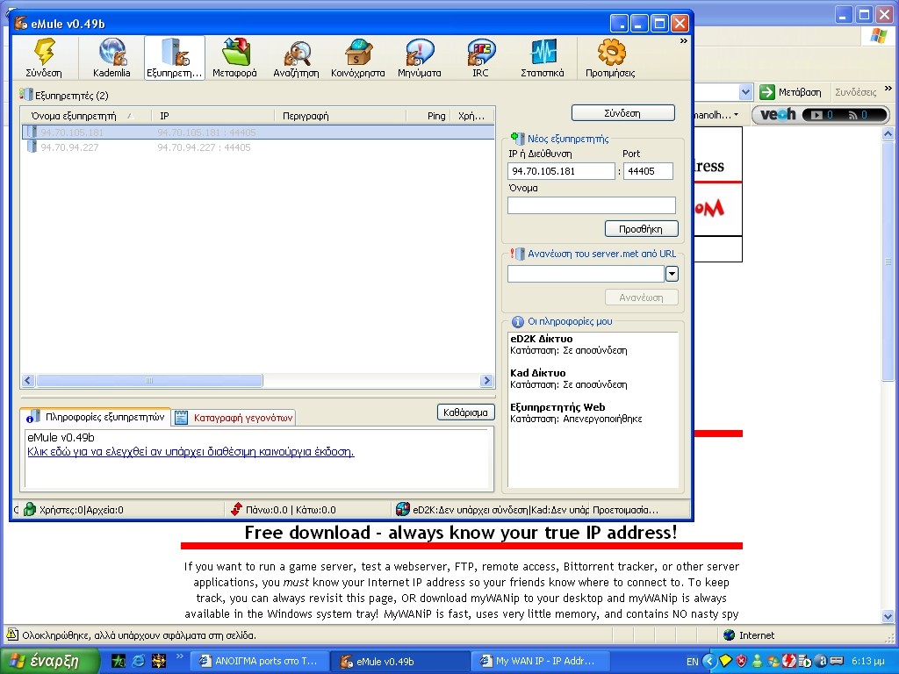
Task: Switch to Πληροφορίες εξυπηρετητών tab
Action: (95, 417)
